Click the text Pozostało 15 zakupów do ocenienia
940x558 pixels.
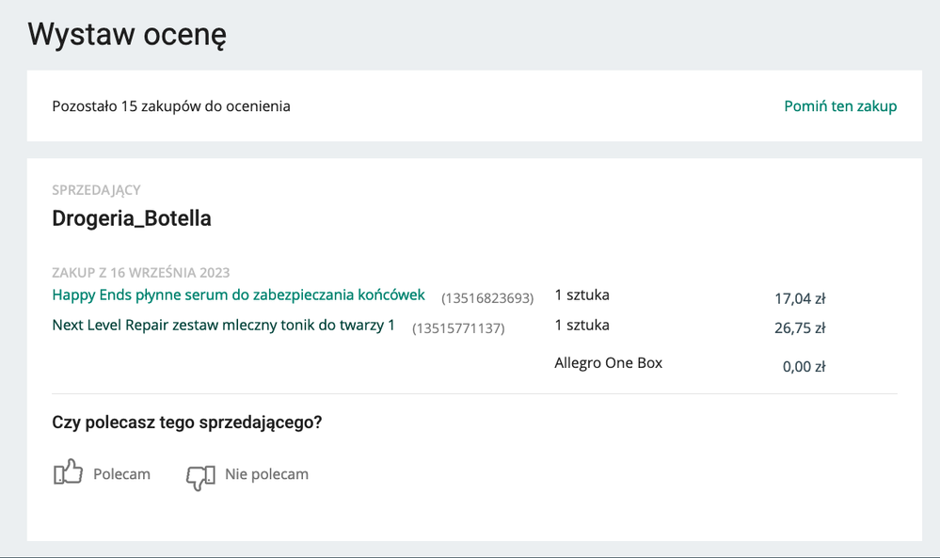point(171,106)
